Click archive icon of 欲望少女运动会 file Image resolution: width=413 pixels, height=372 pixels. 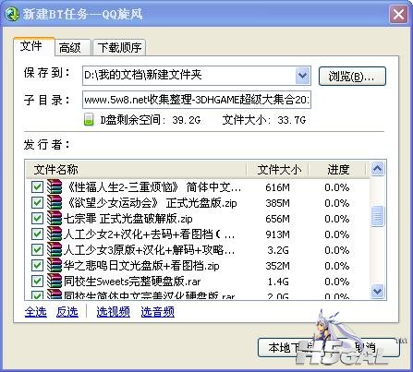pos(55,202)
